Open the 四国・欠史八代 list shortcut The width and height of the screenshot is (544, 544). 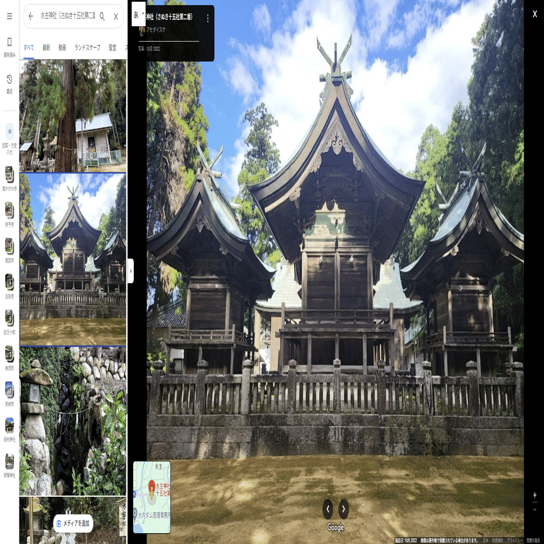[x=9, y=139]
